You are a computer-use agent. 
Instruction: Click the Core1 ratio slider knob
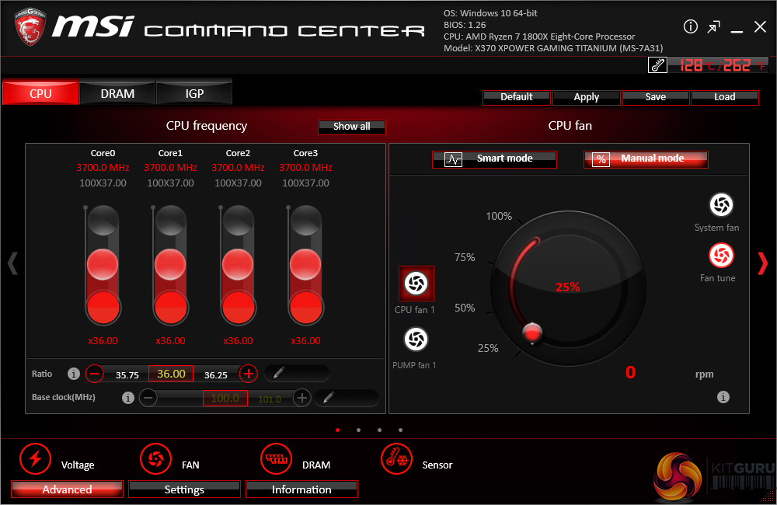(170, 264)
